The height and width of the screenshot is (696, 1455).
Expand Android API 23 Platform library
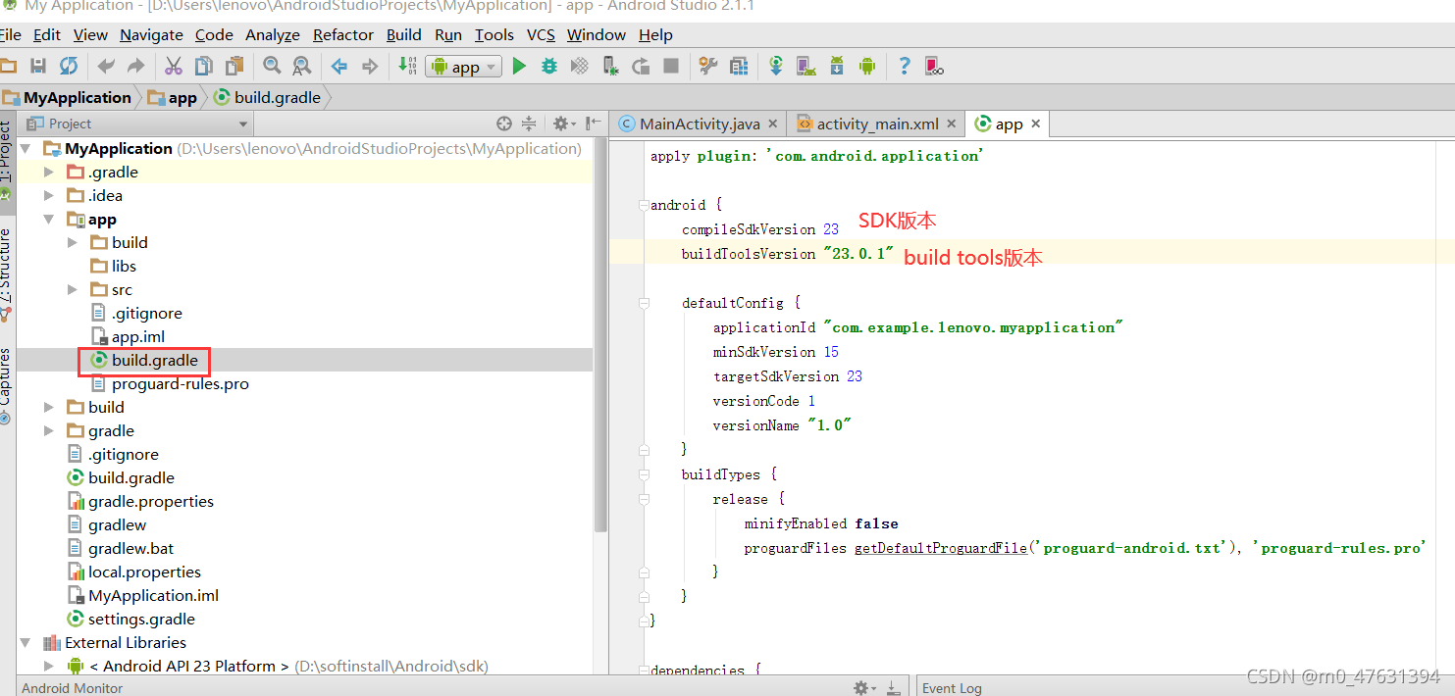[x=49, y=667]
